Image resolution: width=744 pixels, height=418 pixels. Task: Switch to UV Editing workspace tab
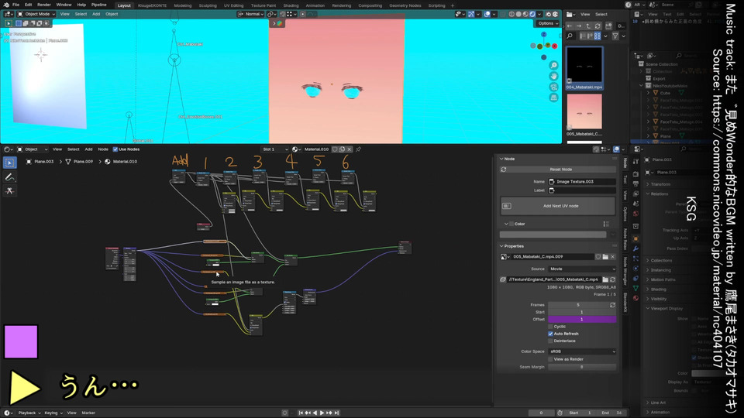[x=233, y=5]
